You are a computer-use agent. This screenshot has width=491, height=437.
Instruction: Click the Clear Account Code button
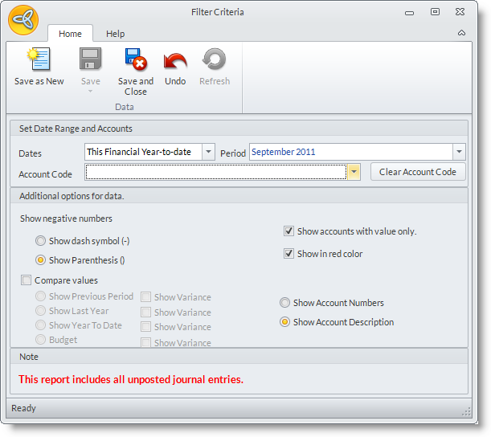417,172
